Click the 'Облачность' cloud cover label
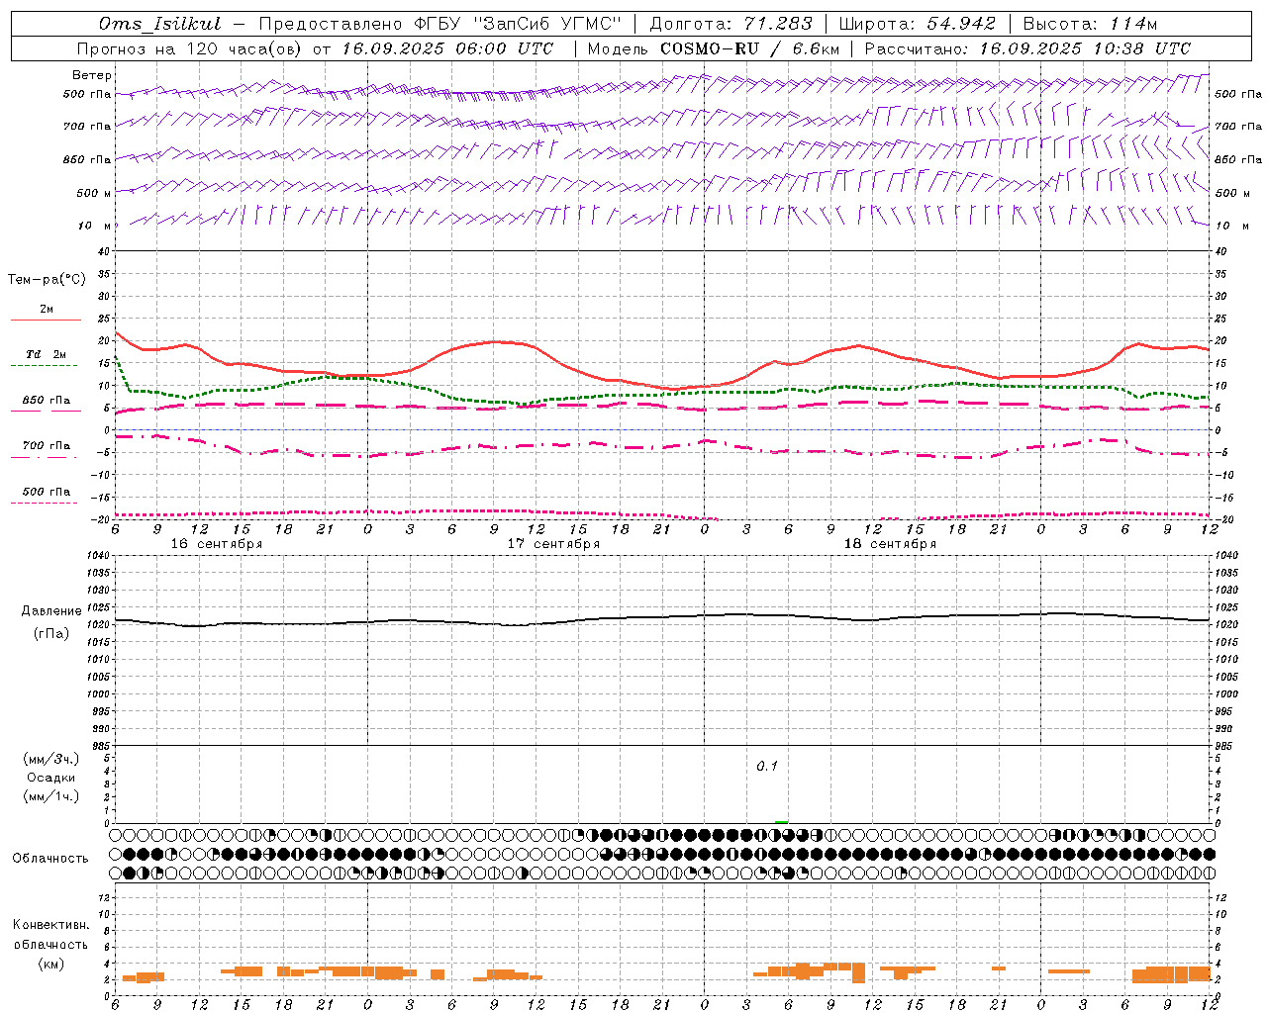The image size is (1267, 1013). (x=50, y=859)
